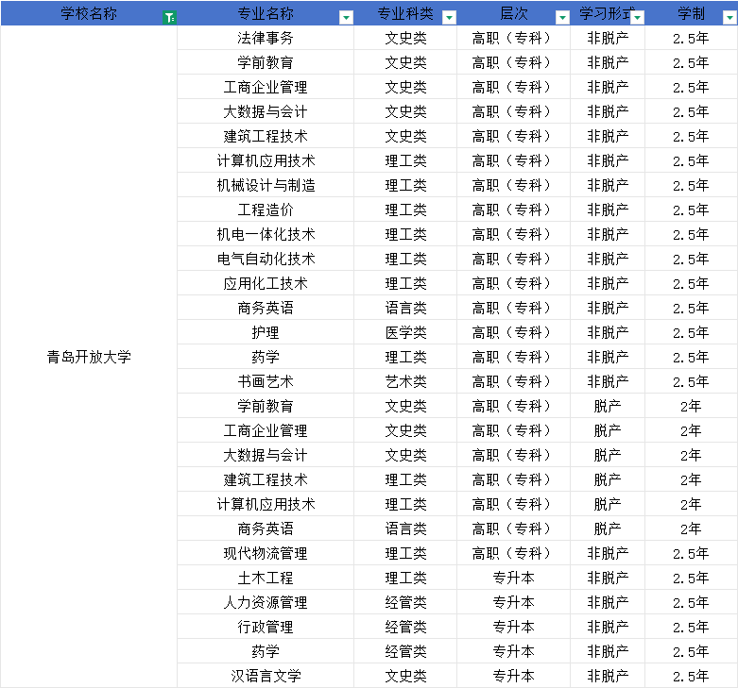Open the 专业科类 column filter dropdown
The width and height of the screenshot is (738, 688).
tap(450, 18)
